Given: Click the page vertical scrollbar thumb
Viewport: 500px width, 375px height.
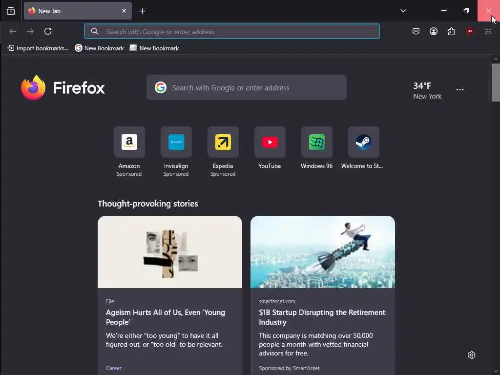Looking at the screenshot, I should [496, 83].
